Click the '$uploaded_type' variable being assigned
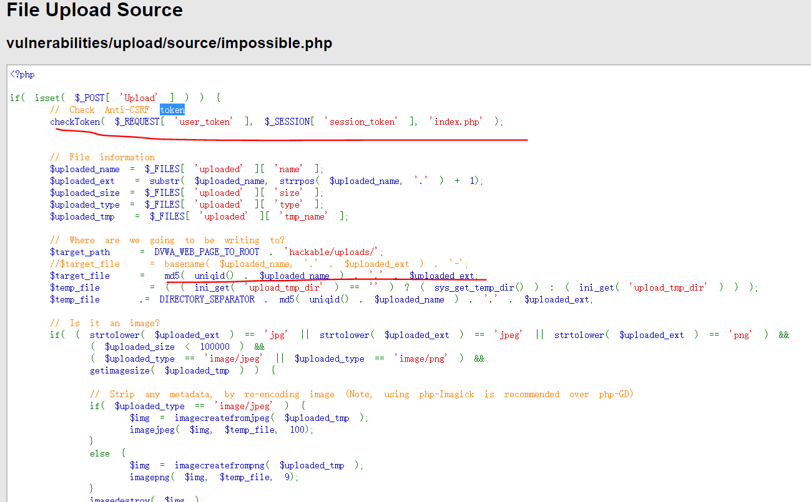Screen dimensions: 811x502 click(x=85, y=205)
